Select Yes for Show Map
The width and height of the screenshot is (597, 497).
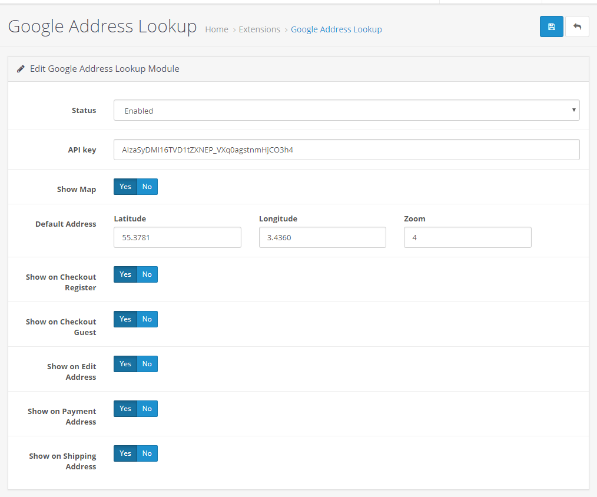125,187
